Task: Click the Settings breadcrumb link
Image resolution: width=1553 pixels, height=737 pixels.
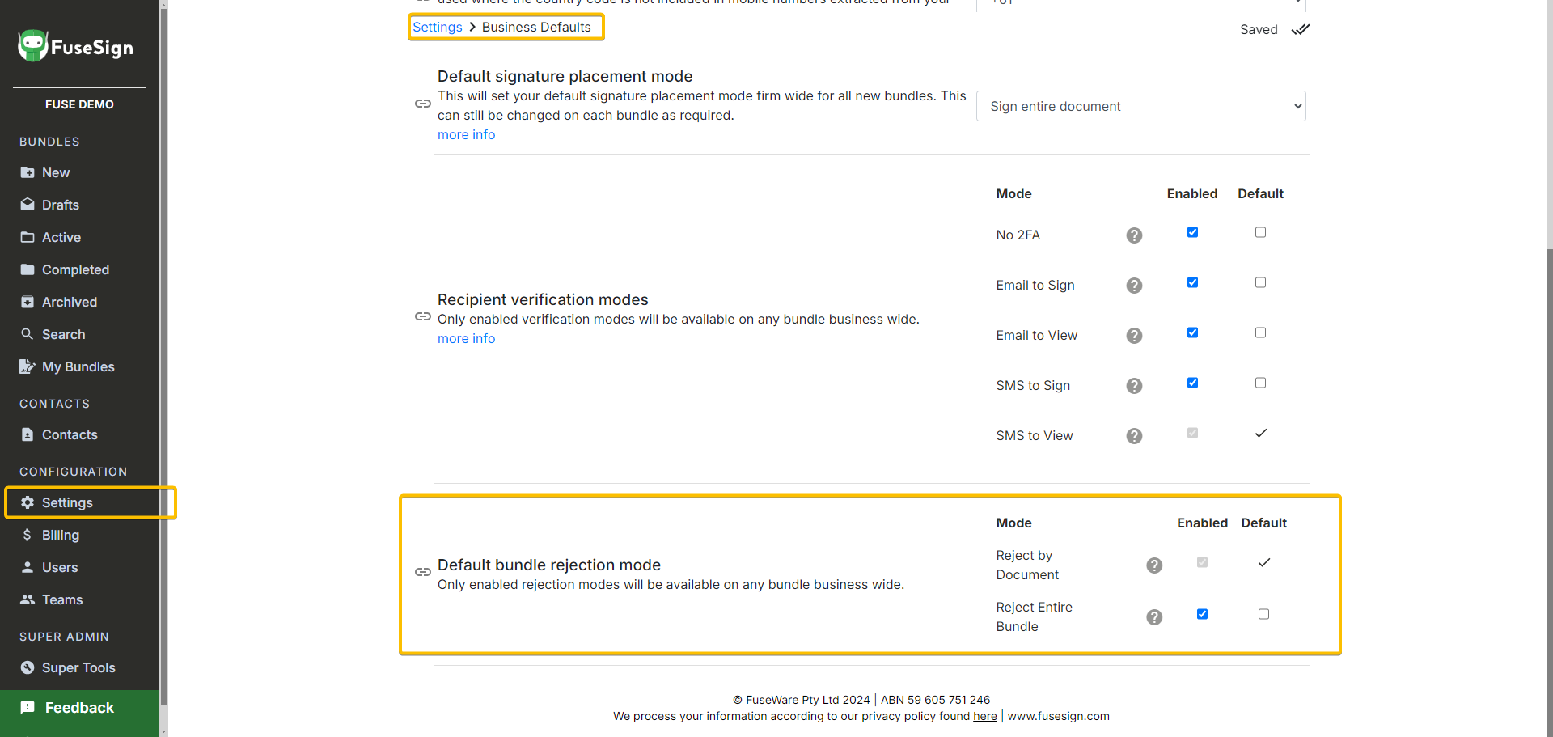Action: tap(438, 27)
